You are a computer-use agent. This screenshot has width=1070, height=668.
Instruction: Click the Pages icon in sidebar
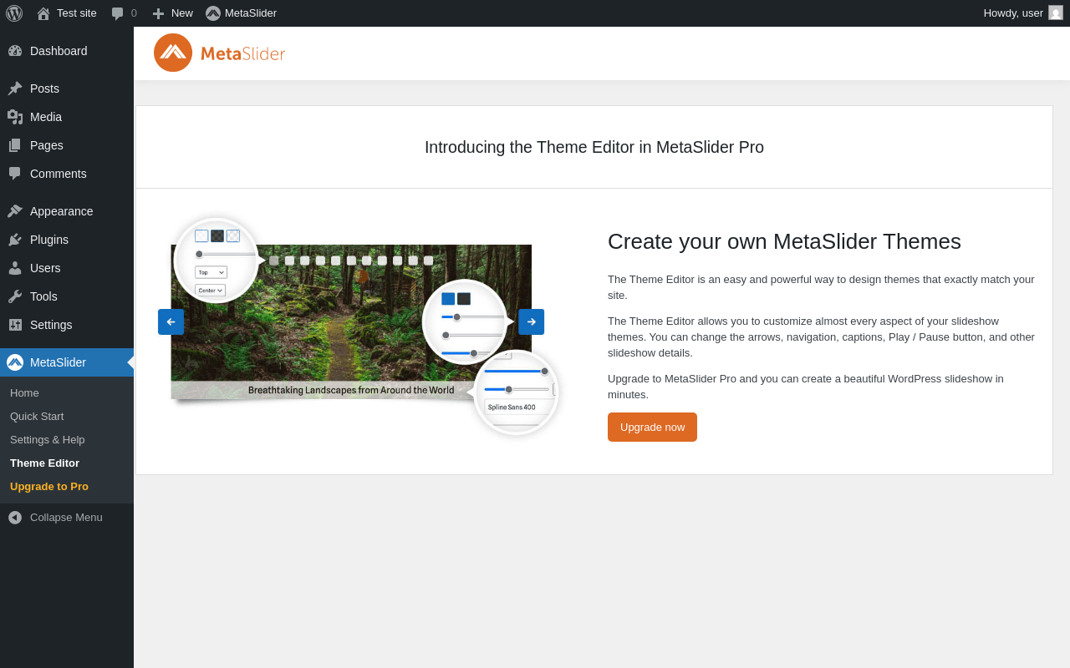pos(15,145)
